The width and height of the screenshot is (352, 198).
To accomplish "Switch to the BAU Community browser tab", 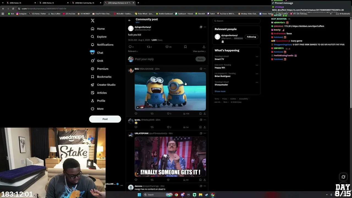I will click(87, 3).
